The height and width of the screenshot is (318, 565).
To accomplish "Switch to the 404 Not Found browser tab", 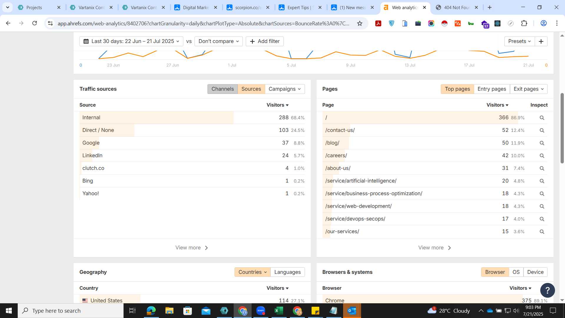I will tap(457, 8).
